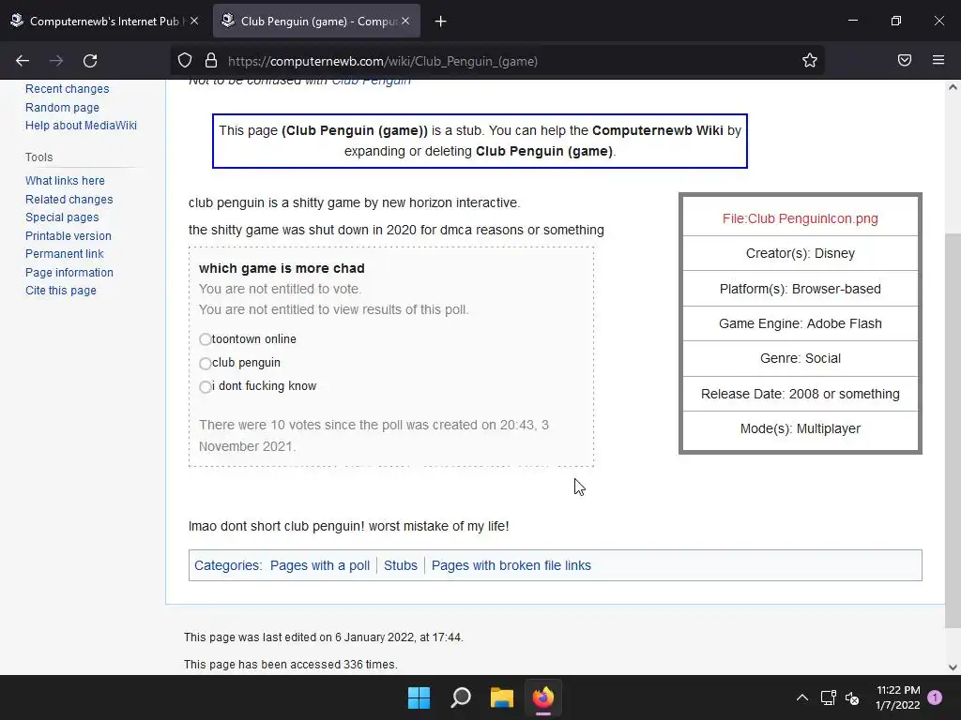The height and width of the screenshot is (720, 961).
Task: Save page to Pocket
Action: coord(905,61)
